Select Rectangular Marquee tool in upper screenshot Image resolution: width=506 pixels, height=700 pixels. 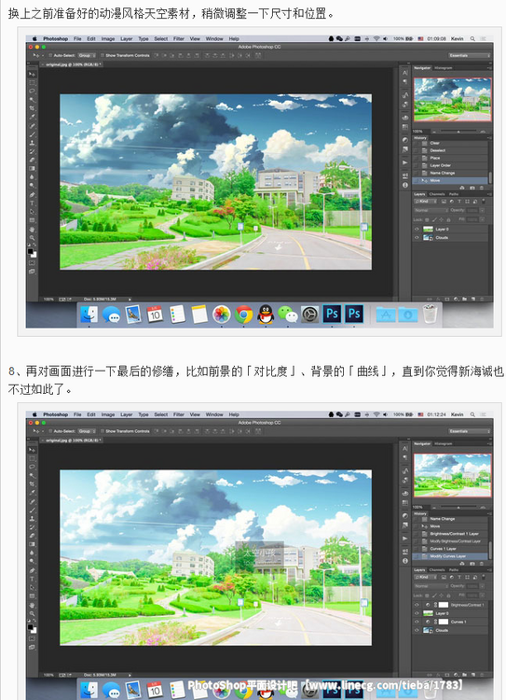point(32,82)
